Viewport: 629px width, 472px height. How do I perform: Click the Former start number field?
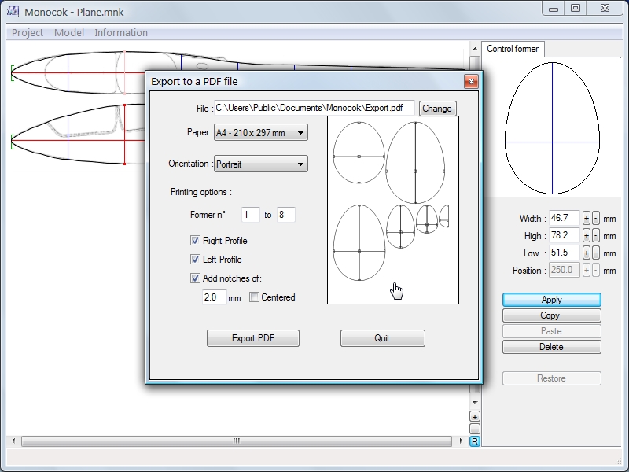251,215
